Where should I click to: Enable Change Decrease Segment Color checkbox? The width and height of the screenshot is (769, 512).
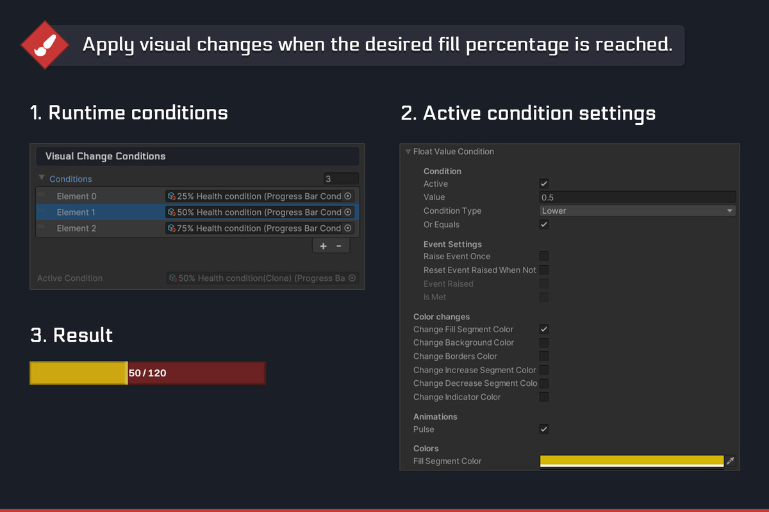pyautogui.click(x=544, y=383)
